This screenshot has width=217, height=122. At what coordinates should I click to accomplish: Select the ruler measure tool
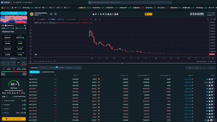31,50
